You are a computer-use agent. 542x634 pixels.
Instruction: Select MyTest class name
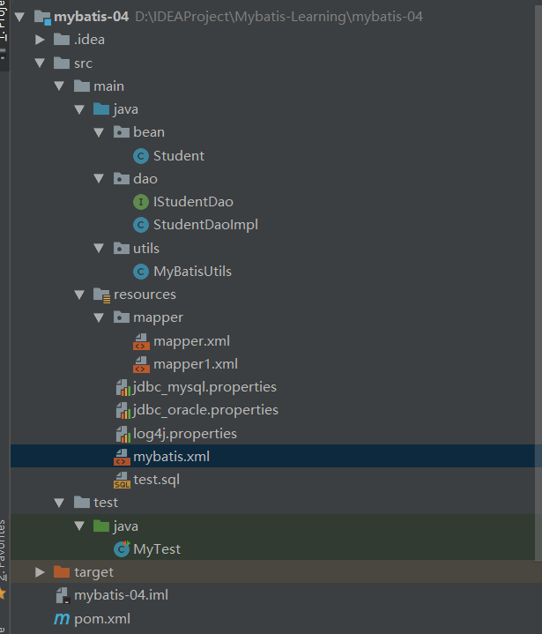157,549
